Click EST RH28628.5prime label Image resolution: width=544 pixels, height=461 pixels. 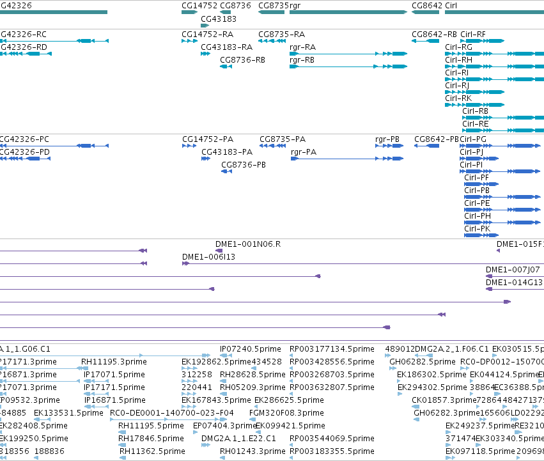pos(253,375)
